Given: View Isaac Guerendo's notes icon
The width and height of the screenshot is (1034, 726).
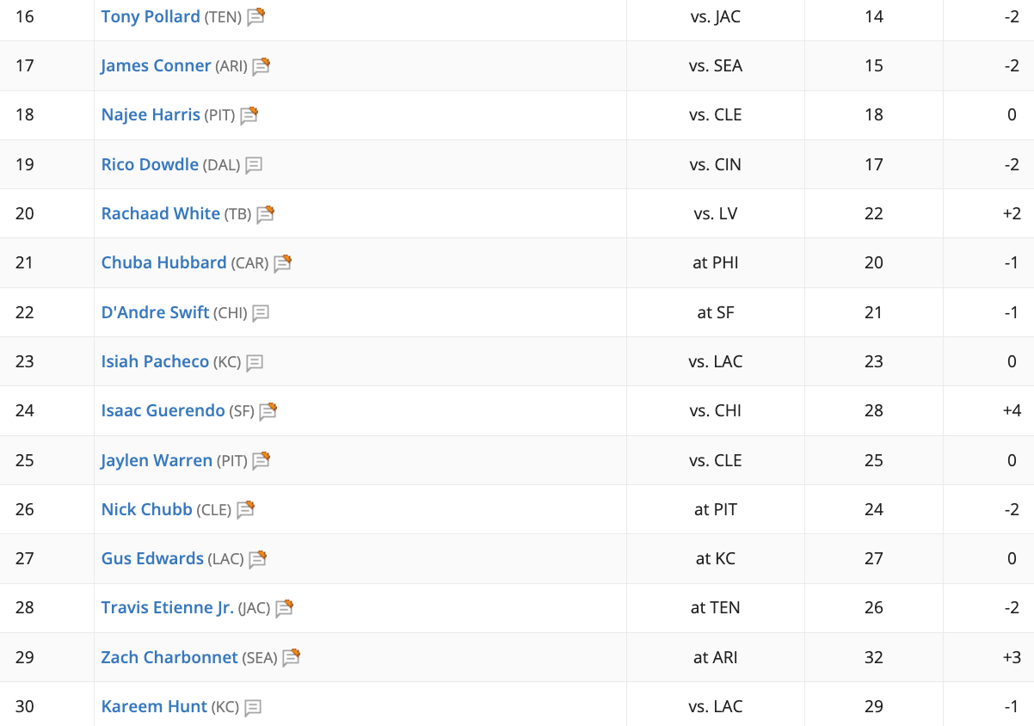Looking at the screenshot, I should (x=268, y=411).
